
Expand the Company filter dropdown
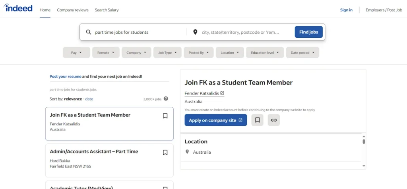click(x=136, y=52)
